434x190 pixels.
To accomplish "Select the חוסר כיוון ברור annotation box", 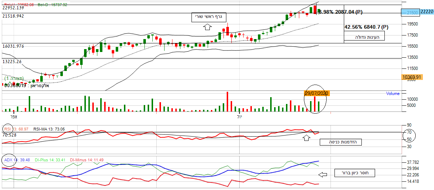I will point(355,173).
